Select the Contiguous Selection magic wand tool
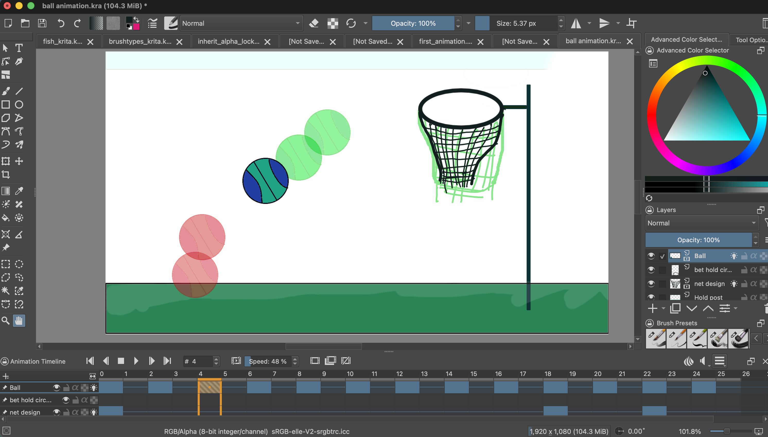Viewport: 768px width, 437px height. pos(6,291)
